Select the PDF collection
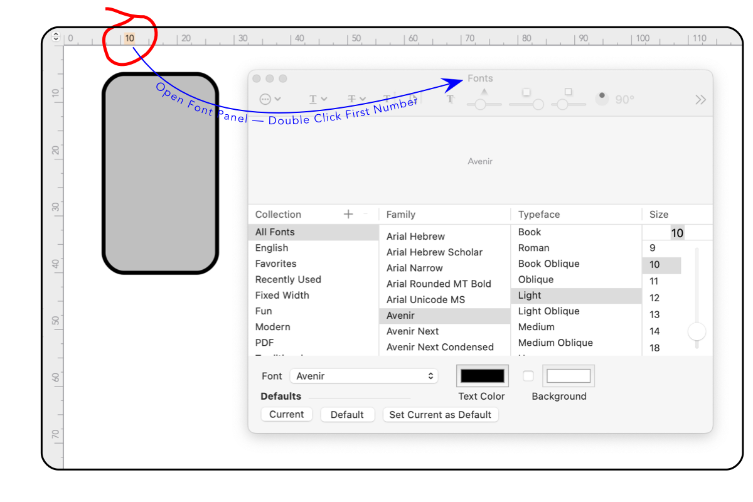753x502 pixels. coord(313,343)
